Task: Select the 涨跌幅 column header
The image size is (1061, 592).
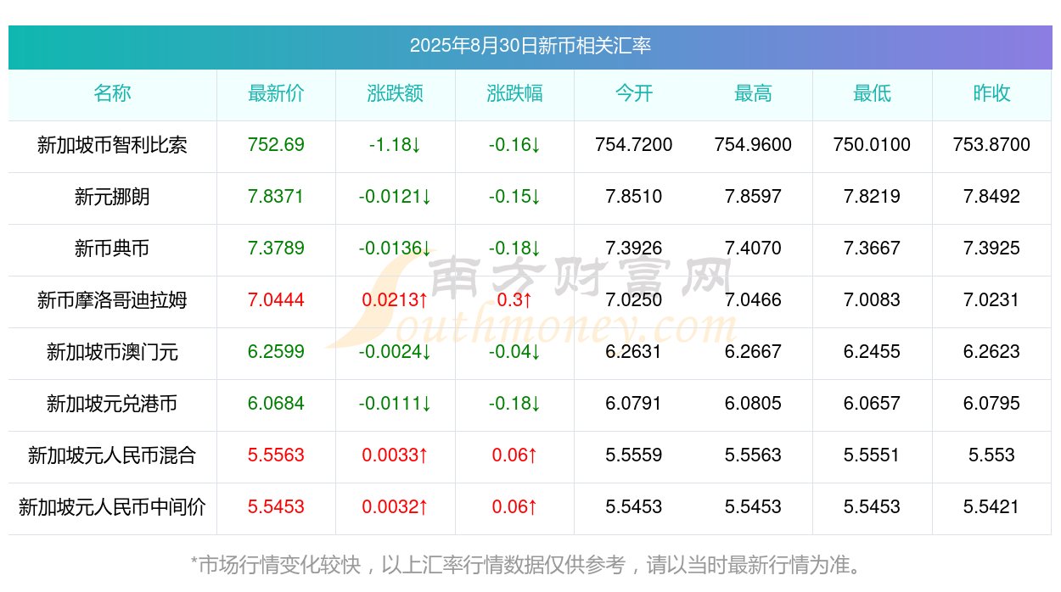Action: [514, 93]
